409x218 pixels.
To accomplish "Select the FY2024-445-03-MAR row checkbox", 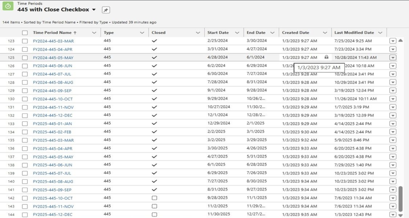I will pyautogui.click(x=25, y=41).
